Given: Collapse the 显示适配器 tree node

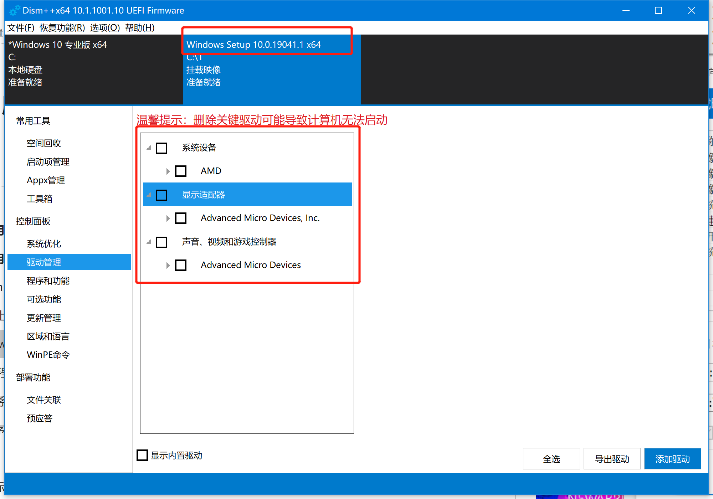Looking at the screenshot, I should coord(149,195).
